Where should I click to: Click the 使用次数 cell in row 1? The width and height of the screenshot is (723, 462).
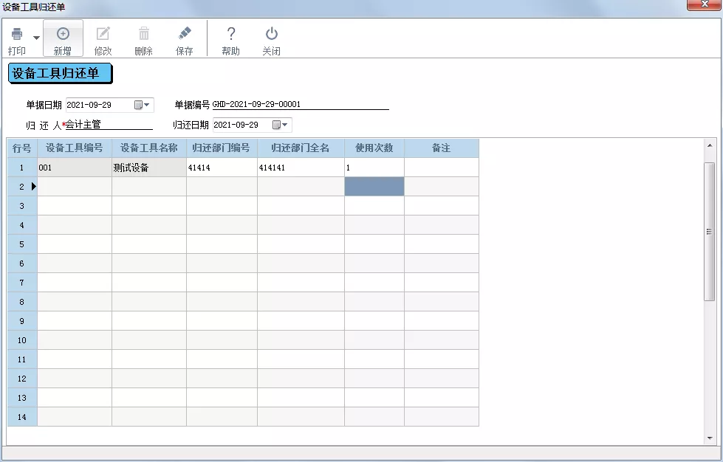[374, 168]
